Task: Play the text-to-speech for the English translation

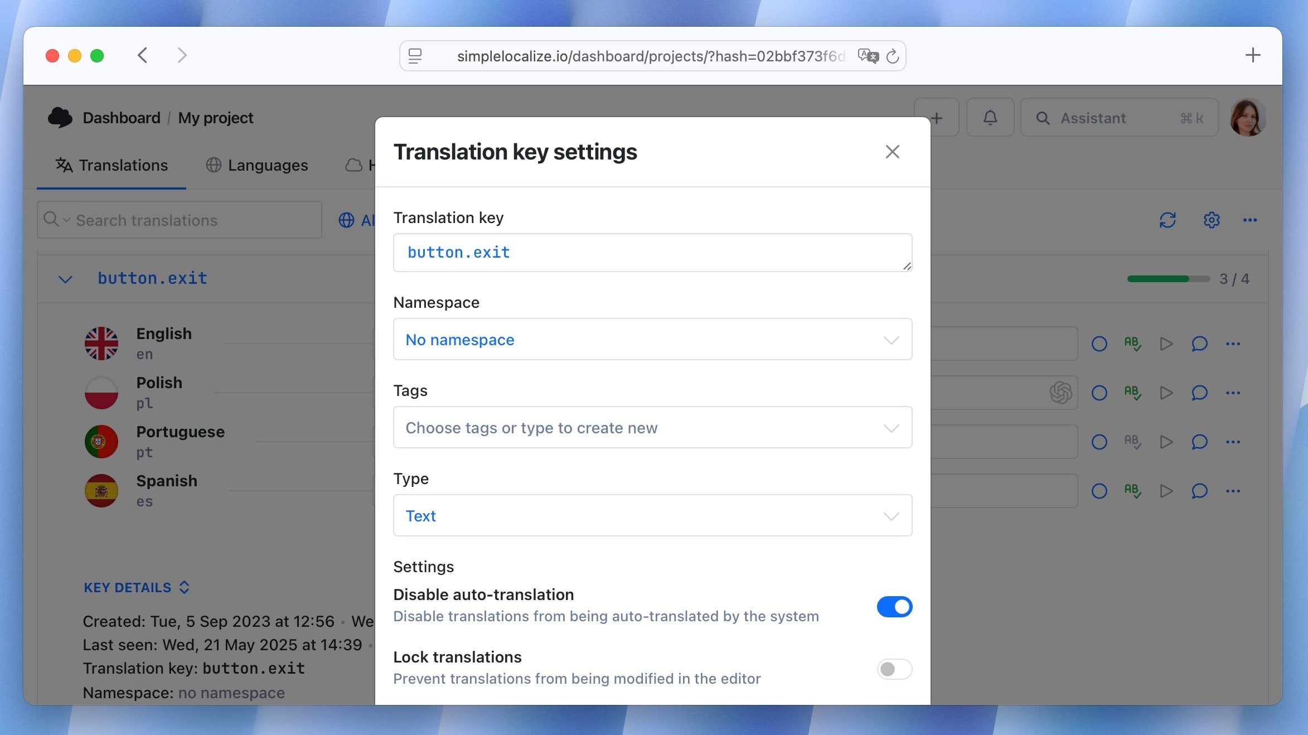Action: click(x=1166, y=344)
